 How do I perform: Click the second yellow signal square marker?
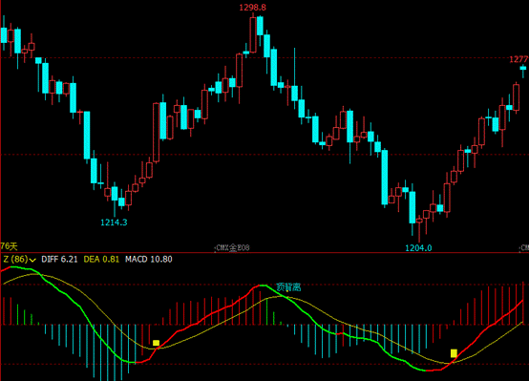coord(454,353)
